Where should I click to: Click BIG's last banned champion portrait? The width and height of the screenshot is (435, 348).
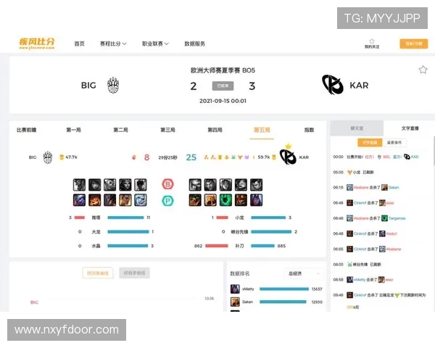(x=141, y=185)
